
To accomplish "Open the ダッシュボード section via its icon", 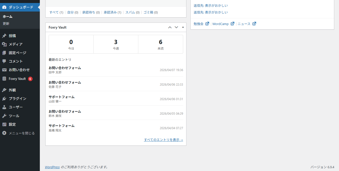I will pyautogui.click(x=4, y=7).
